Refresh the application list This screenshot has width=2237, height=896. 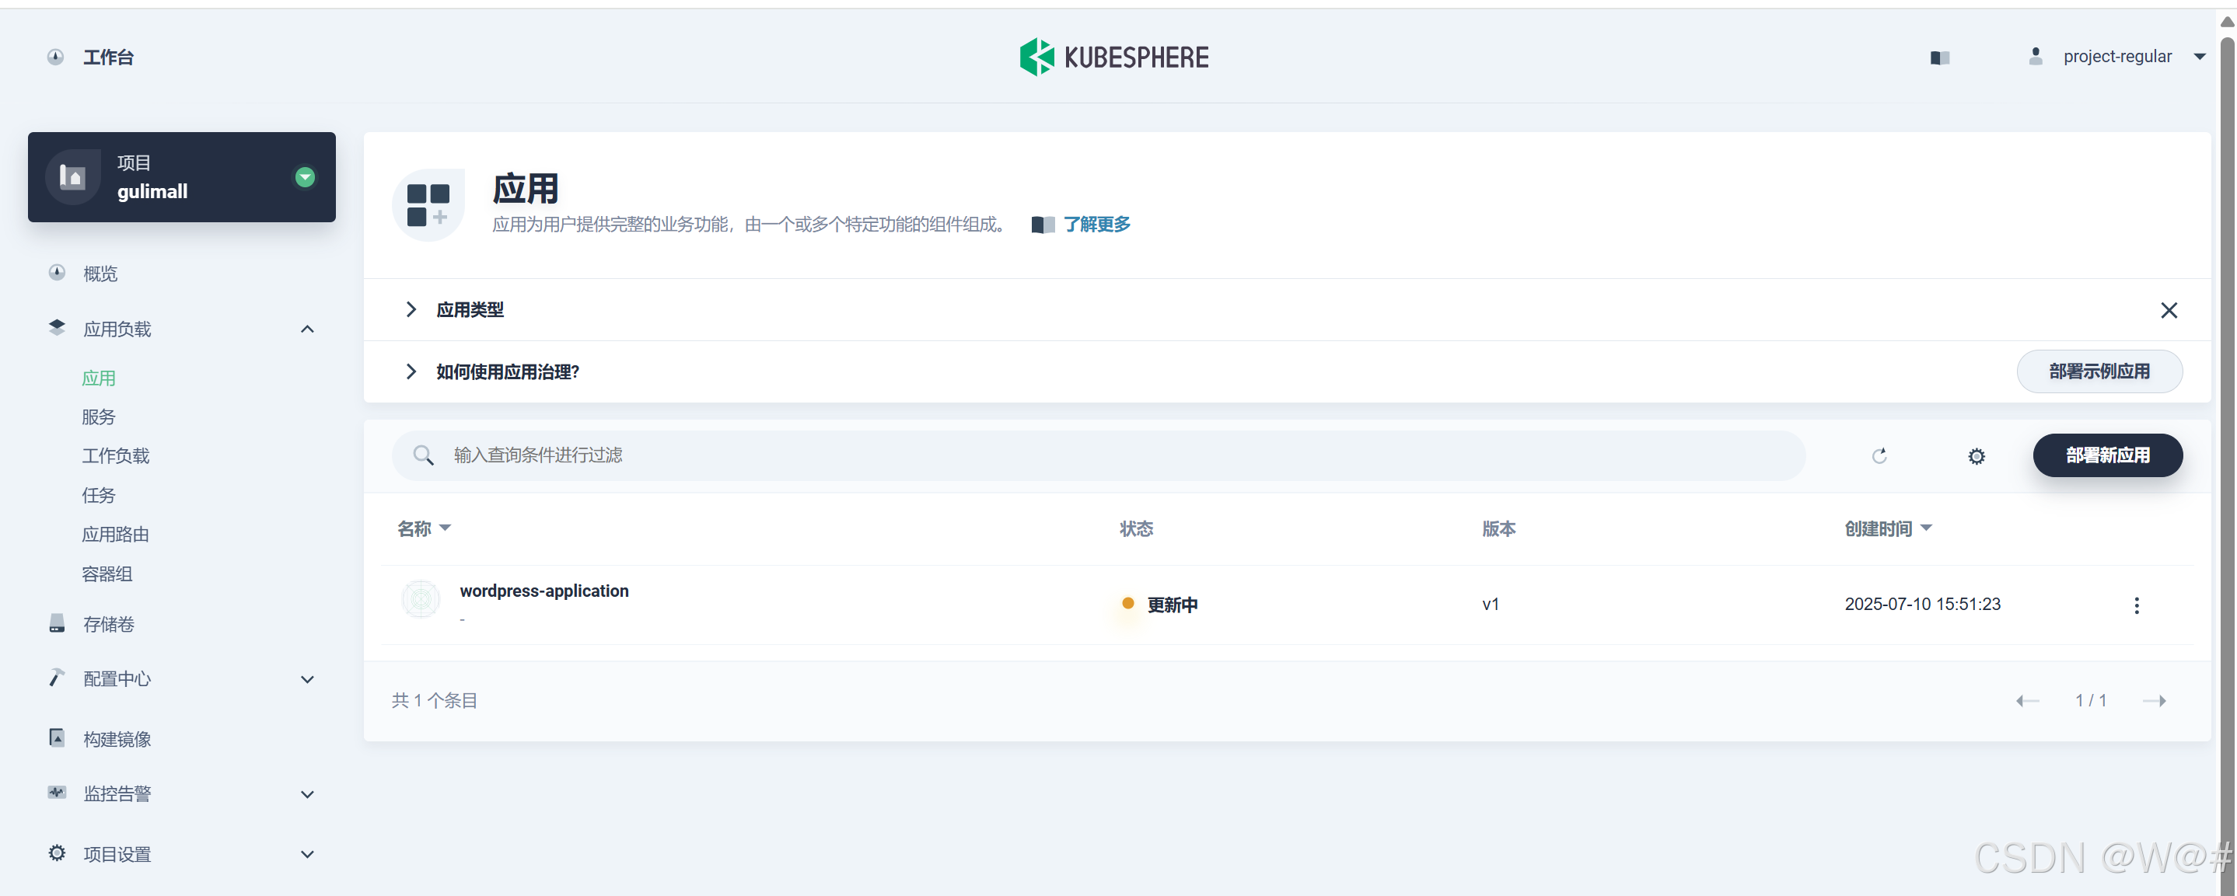1879,456
